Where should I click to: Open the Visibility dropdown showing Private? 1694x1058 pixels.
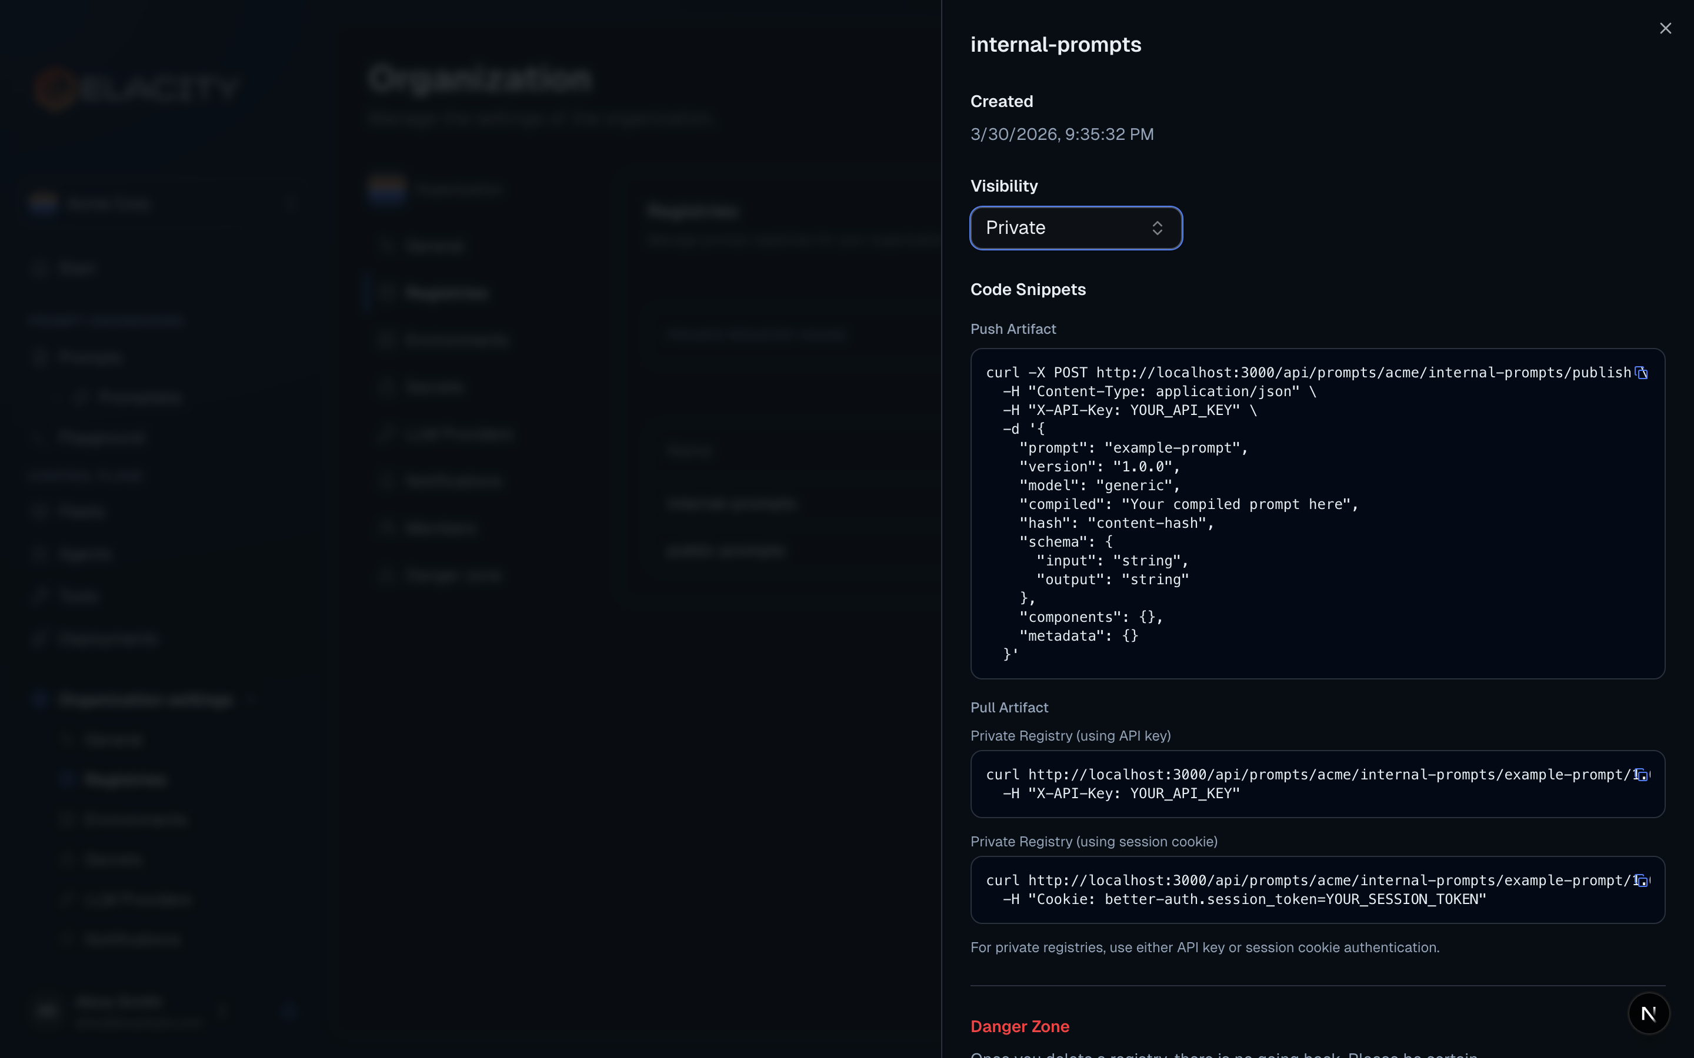coord(1075,227)
